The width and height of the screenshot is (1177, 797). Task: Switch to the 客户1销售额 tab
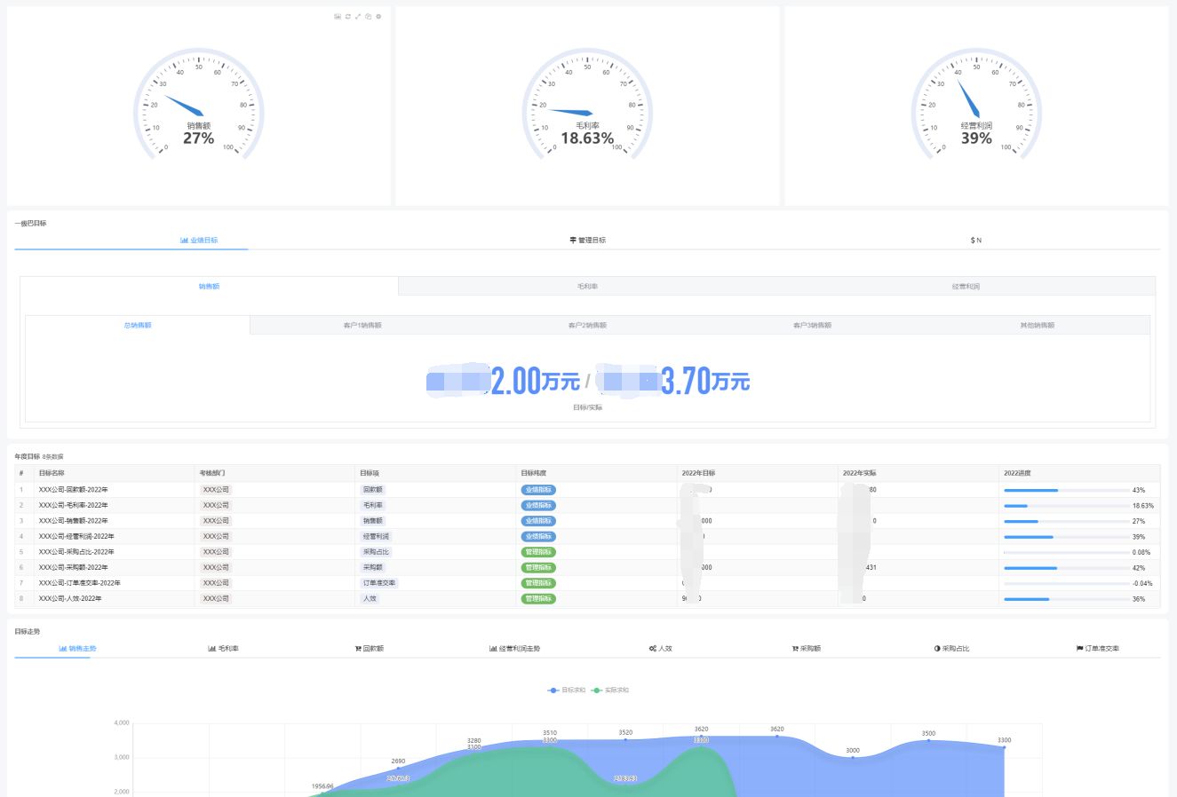(x=362, y=326)
